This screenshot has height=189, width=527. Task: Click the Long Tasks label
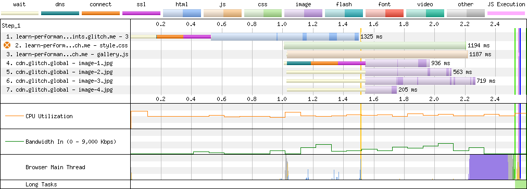point(41,184)
